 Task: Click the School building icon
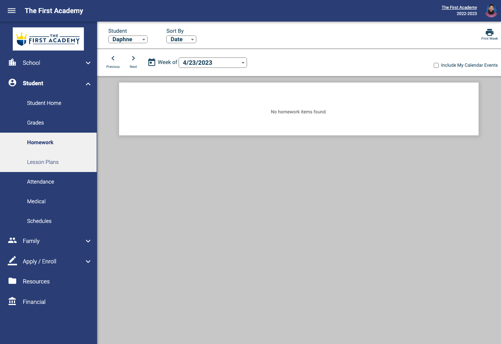pos(12,62)
